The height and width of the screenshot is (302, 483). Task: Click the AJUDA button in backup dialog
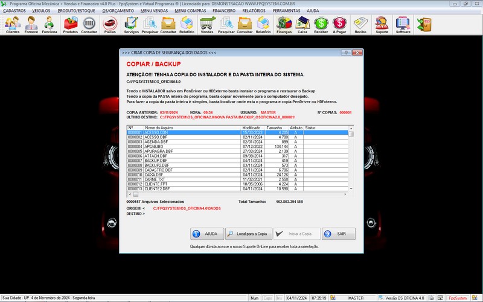[206, 234]
